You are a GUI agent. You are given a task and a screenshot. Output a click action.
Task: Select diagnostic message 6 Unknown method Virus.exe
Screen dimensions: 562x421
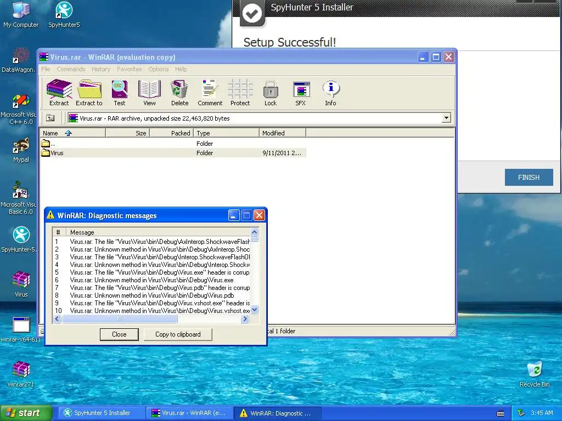(151, 280)
